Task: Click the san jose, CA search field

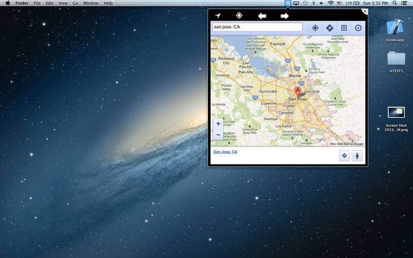Action: pyautogui.click(x=257, y=27)
